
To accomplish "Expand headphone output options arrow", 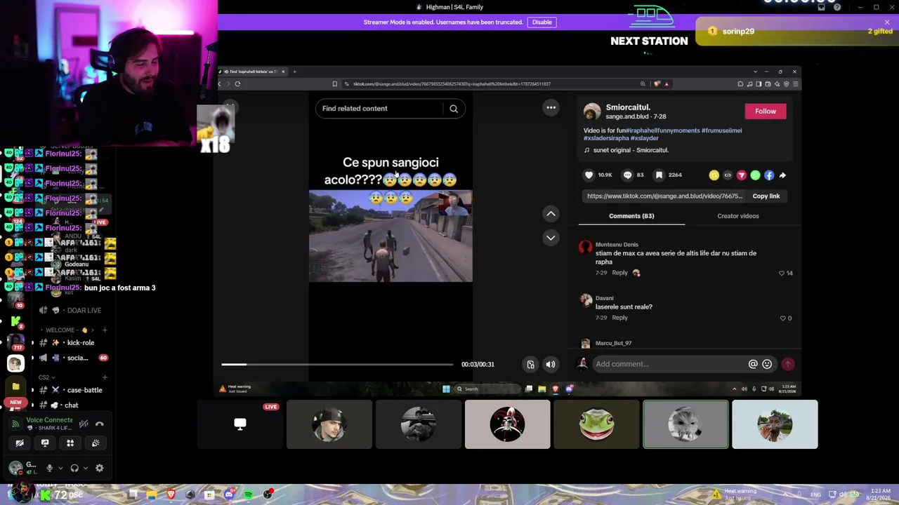I will [86, 468].
